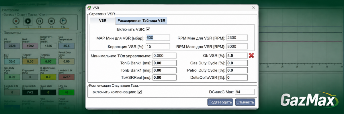Click the dialog's Gas Duty Cycle field
Viewport: 344px width, 114px height.
click(237, 63)
